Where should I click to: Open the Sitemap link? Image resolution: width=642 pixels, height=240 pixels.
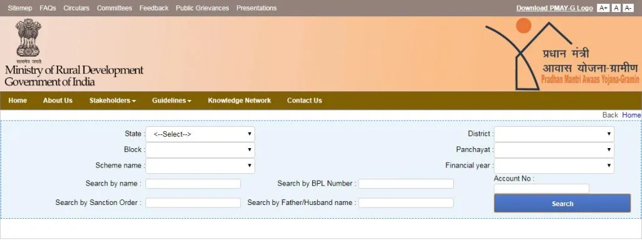point(20,8)
